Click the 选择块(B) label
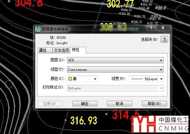This screenshot has width=190, height=134. point(149,39)
